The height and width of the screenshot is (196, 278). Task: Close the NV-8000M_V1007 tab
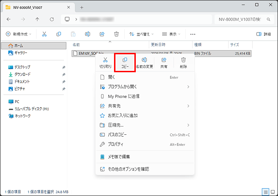68,7
